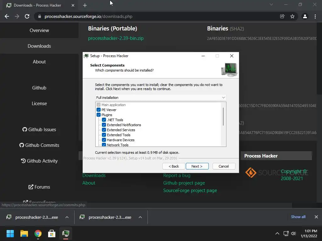Click the share page icon

(x=282, y=16)
